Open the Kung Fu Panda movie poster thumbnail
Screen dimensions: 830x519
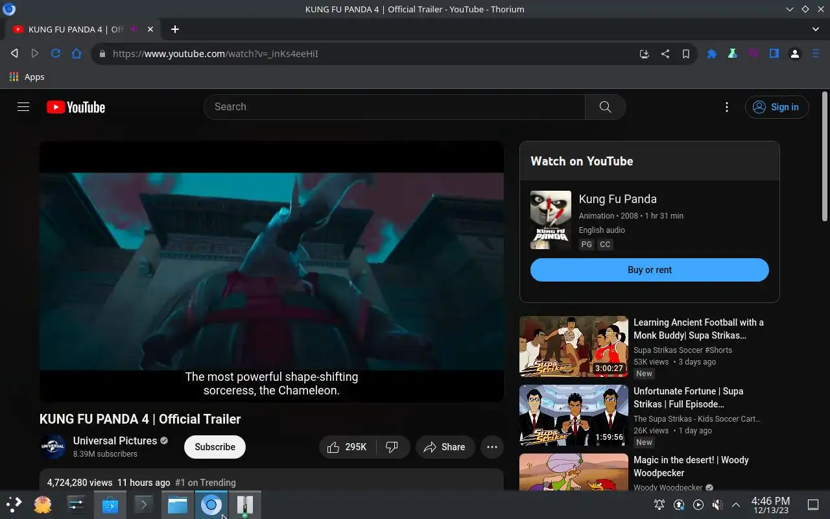point(551,220)
